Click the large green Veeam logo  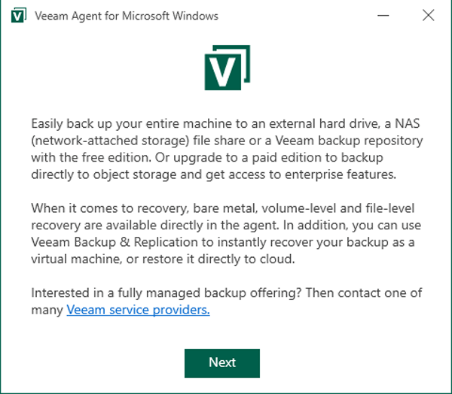228,68
